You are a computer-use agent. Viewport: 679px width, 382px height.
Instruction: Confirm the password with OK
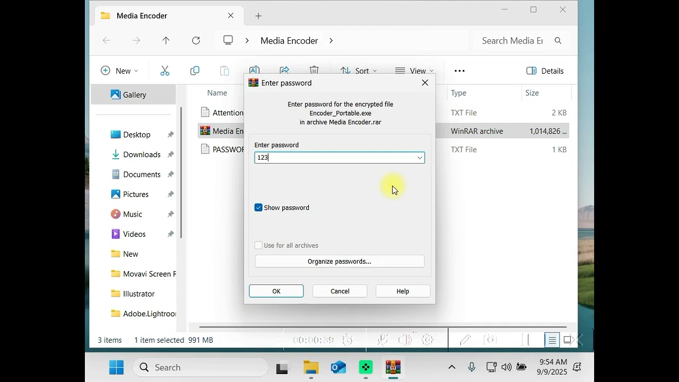[x=276, y=291]
